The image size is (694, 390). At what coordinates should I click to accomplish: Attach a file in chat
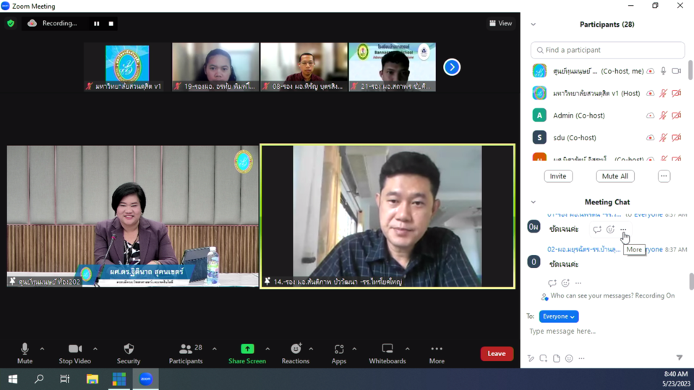557,358
